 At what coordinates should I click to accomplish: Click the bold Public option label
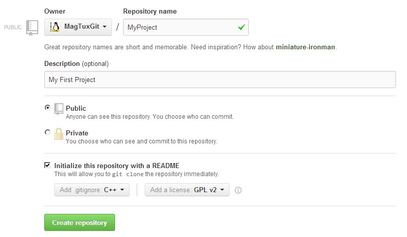(x=76, y=108)
